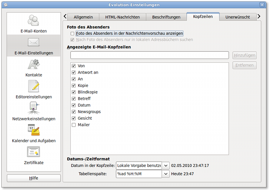
Task: Switch to the Beschriftungen tab
Action: (166, 17)
